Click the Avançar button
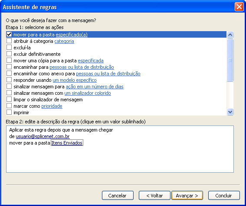 187,196
